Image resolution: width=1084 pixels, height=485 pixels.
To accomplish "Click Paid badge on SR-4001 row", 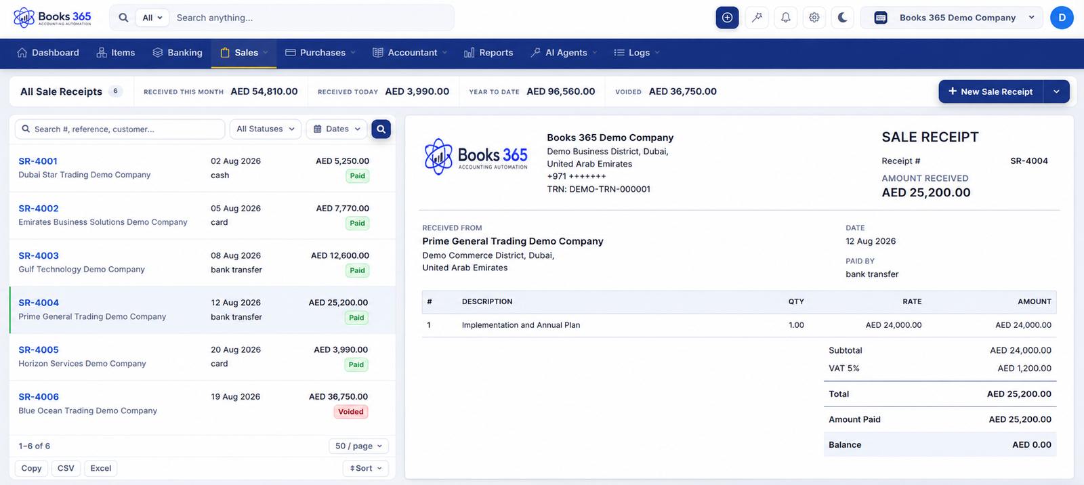I will 357,176.
